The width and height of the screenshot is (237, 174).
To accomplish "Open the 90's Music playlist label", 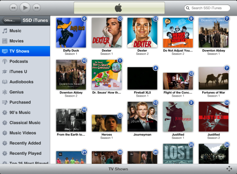I will (20, 113).
